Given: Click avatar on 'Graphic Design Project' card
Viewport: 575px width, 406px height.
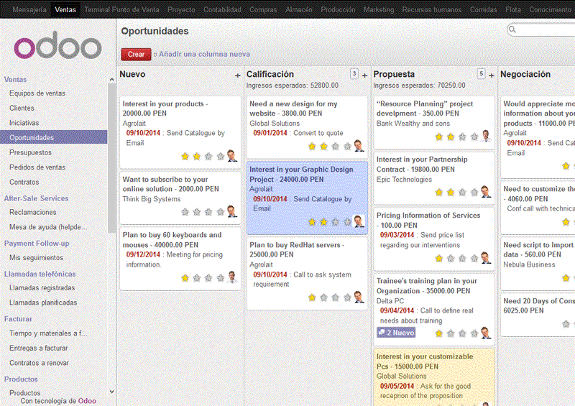Looking at the screenshot, I should (x=359, y=221).
